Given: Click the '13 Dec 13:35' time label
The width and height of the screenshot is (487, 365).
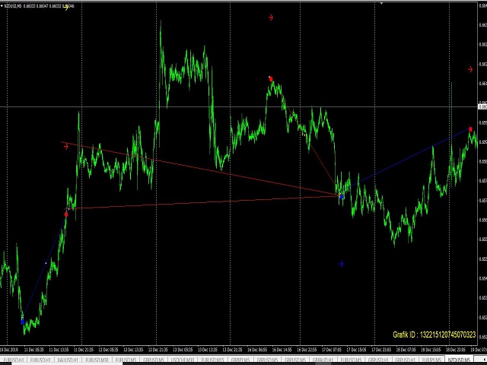Looking at the screenshot, I should [x=208, y=350].
